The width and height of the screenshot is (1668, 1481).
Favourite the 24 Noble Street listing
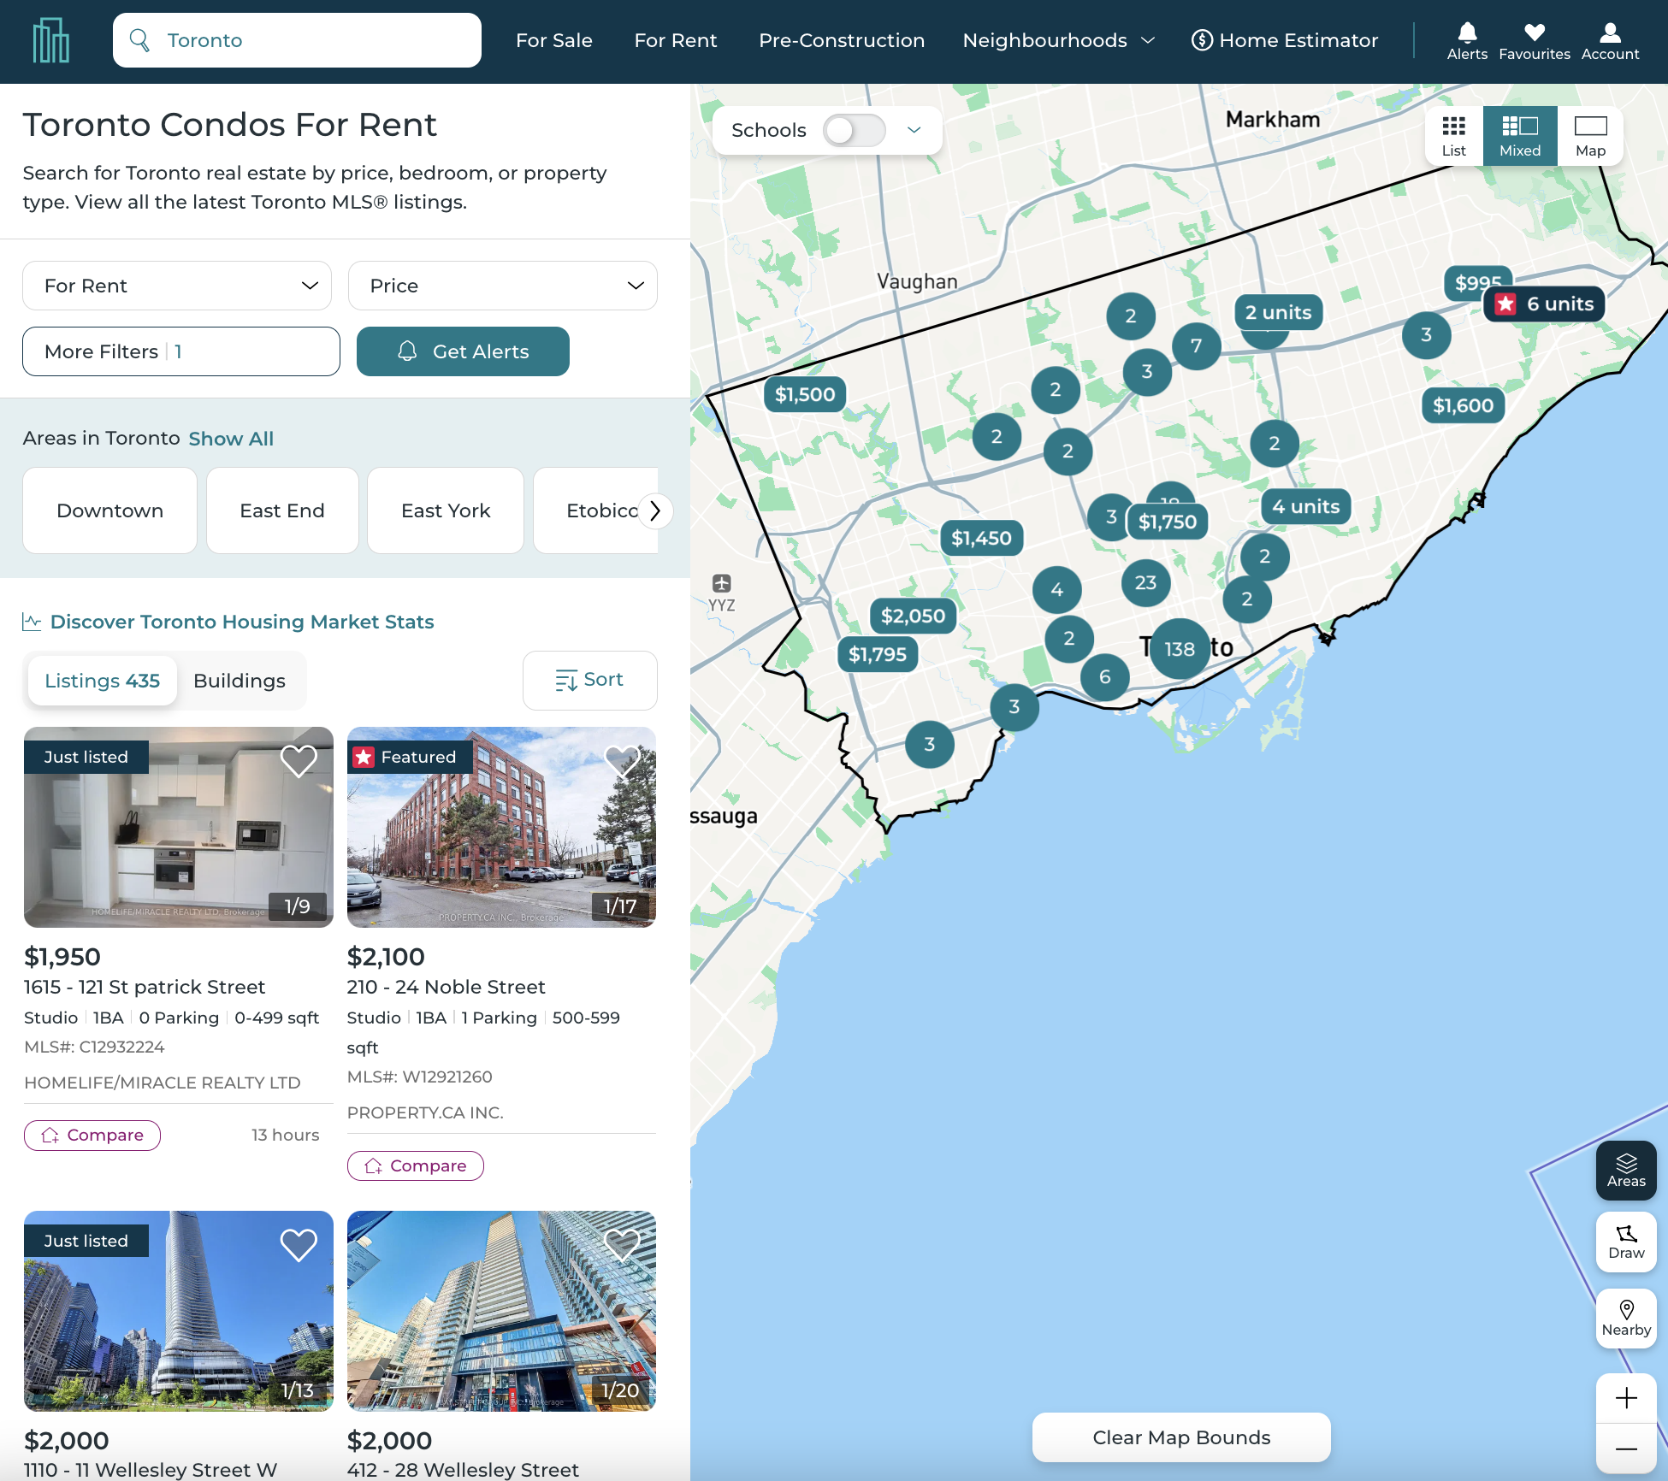click(x=623, y=761)
